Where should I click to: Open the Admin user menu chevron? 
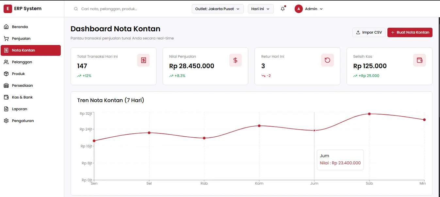[x=321, y=9]
